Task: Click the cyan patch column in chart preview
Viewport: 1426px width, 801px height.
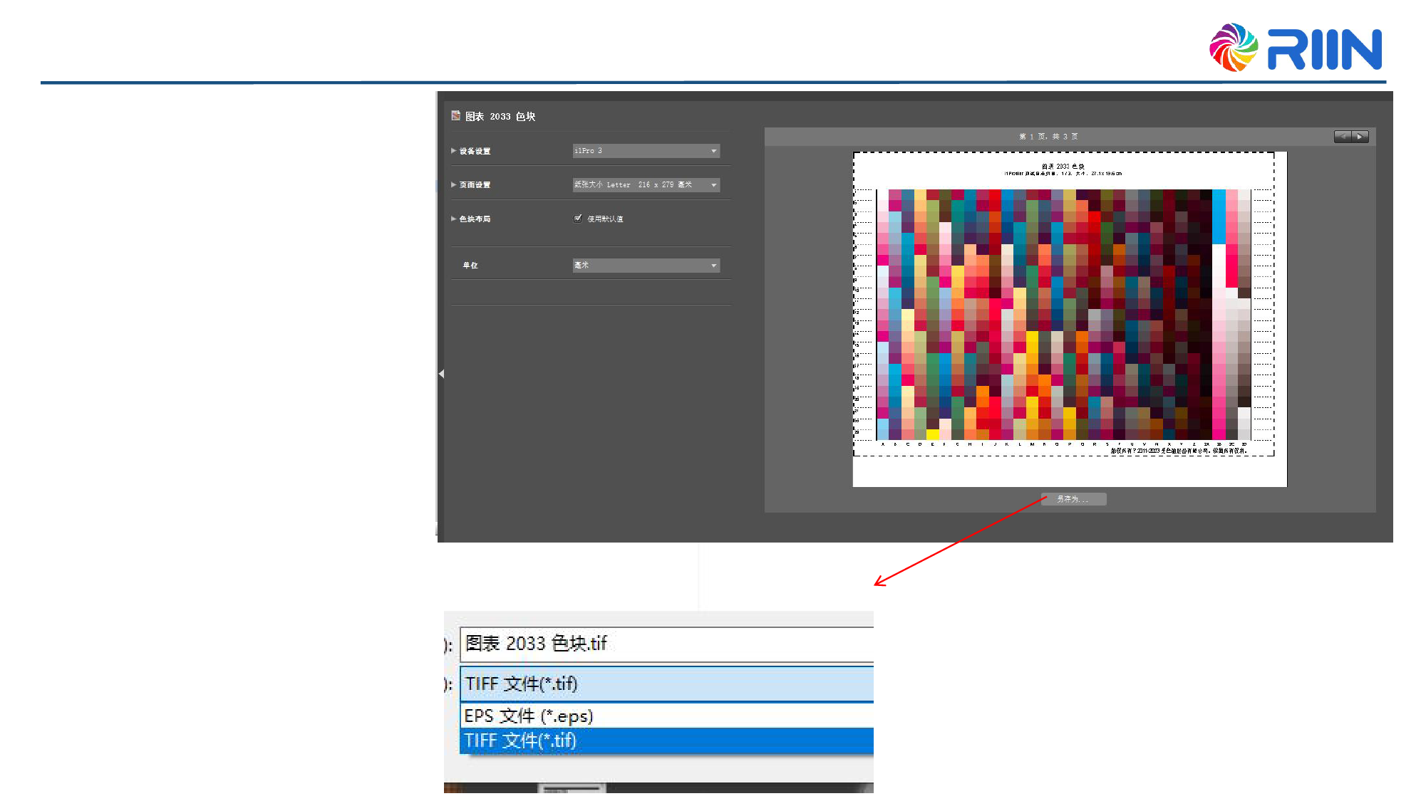Action: tap(1219, 217)
